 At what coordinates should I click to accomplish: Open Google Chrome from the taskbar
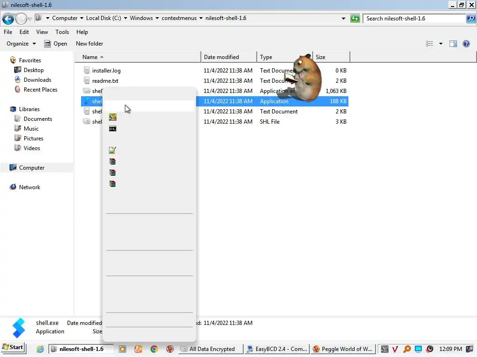154,349
